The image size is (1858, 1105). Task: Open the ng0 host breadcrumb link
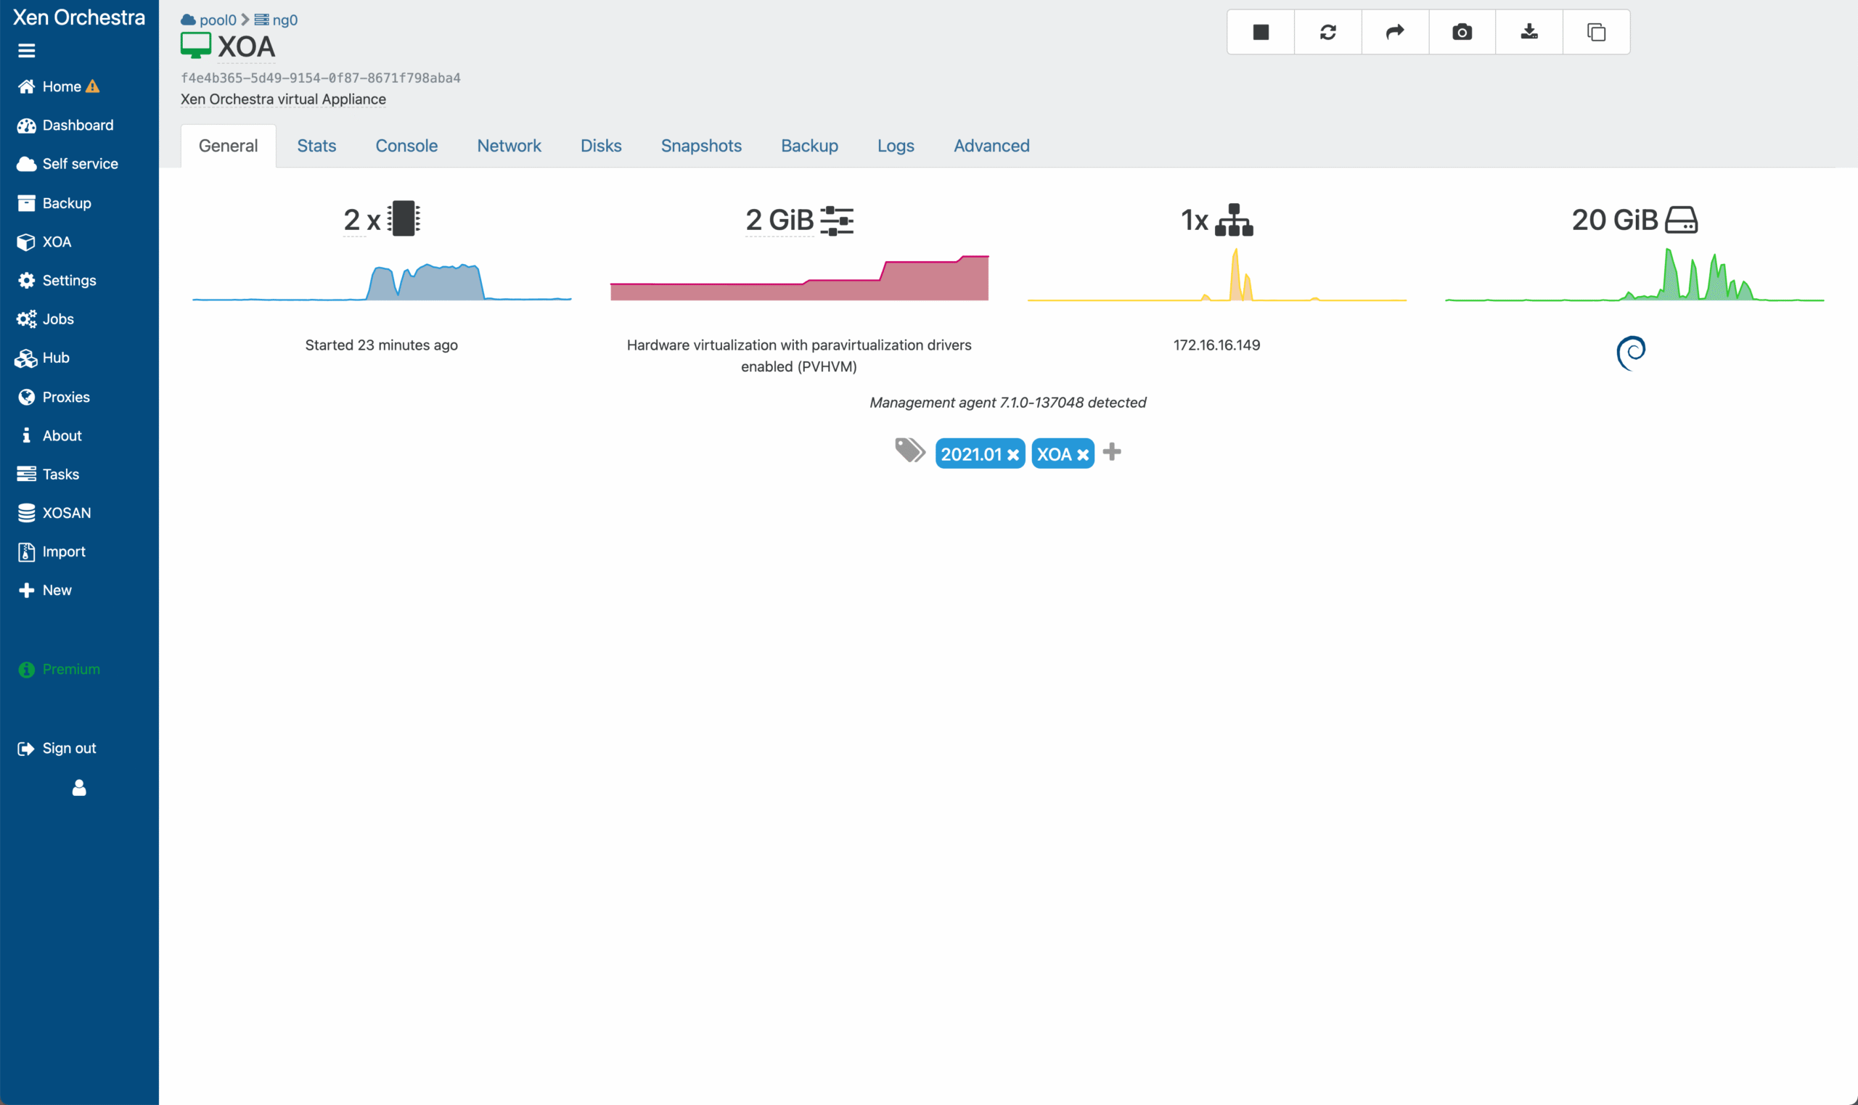(x=285, y=20)
